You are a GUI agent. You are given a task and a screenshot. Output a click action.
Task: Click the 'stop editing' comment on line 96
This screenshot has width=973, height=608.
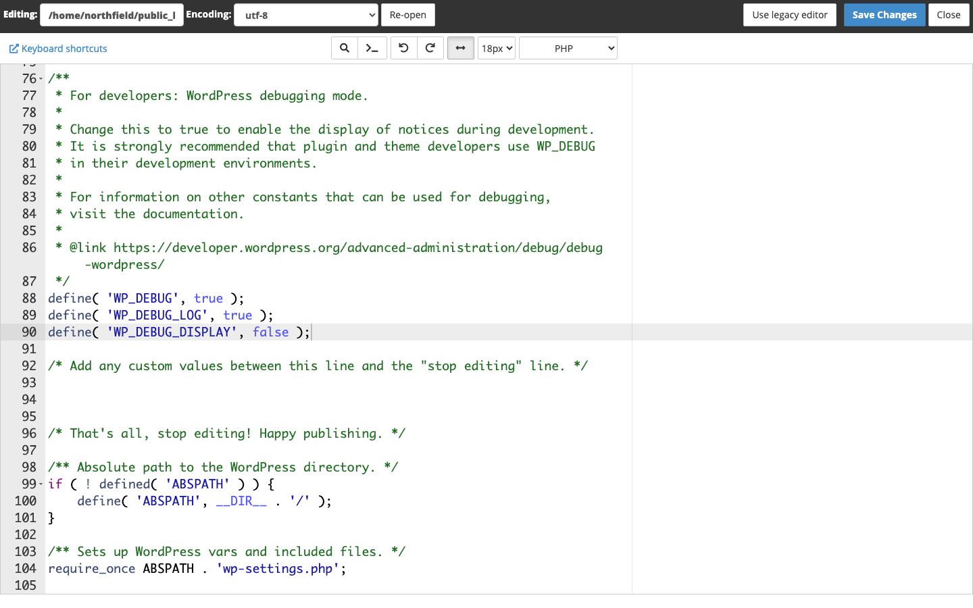pyautogui.click(x=227, y=434)
